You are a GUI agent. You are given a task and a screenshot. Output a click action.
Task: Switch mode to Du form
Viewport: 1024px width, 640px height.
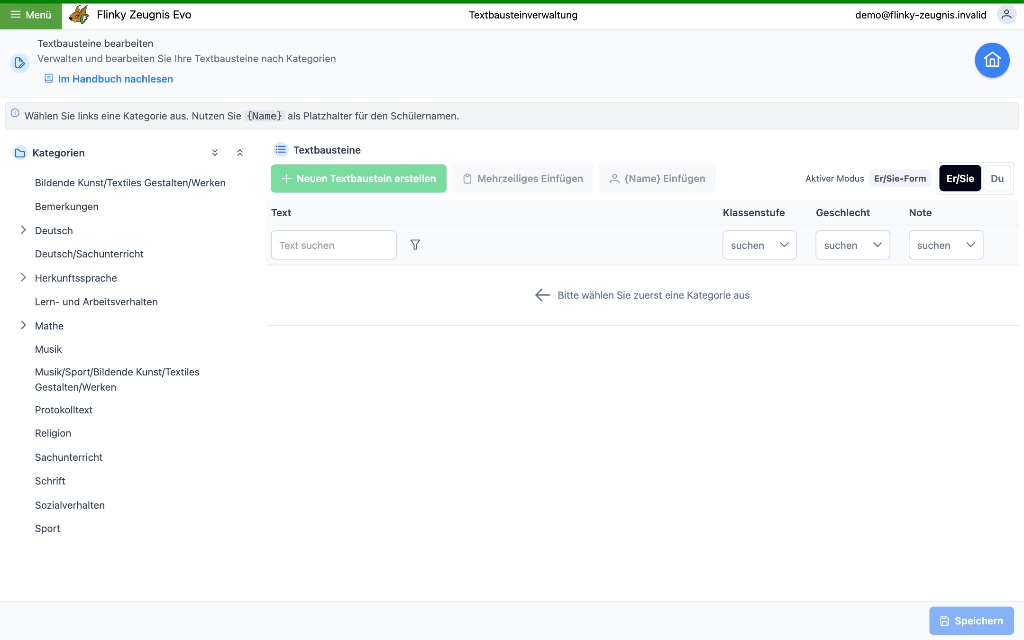[997, 178]
